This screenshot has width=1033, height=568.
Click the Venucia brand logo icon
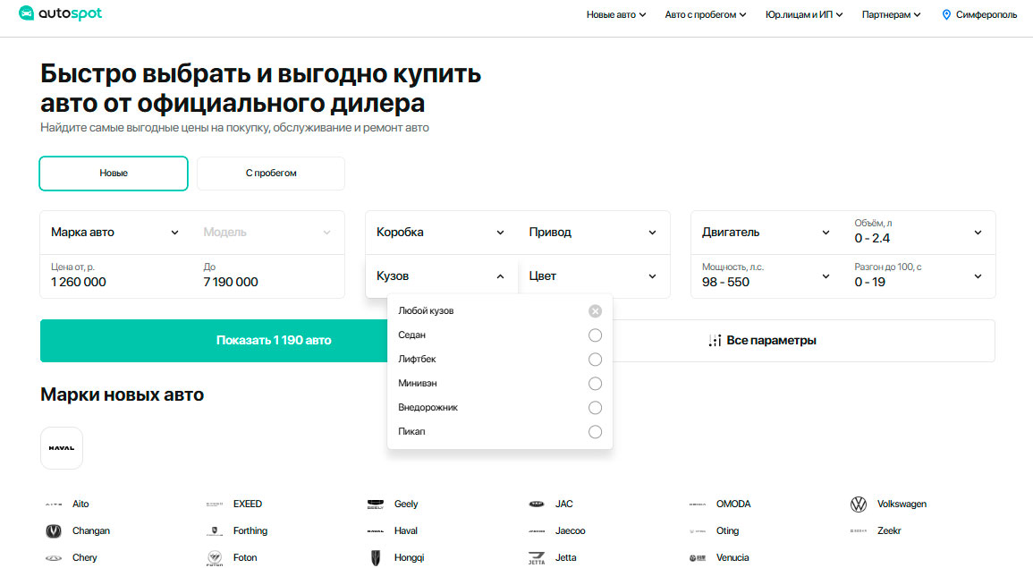[x=698, y=558]
